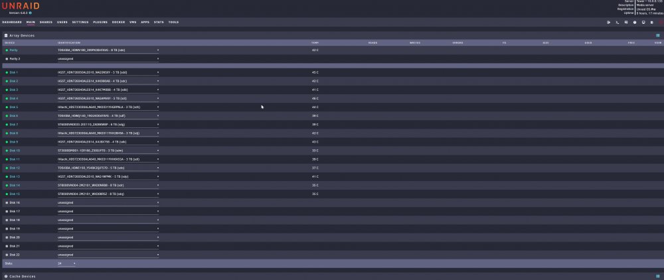Switch to the Shares tab
The height and width of the screenshot is (280, 664).
point(46,22)
